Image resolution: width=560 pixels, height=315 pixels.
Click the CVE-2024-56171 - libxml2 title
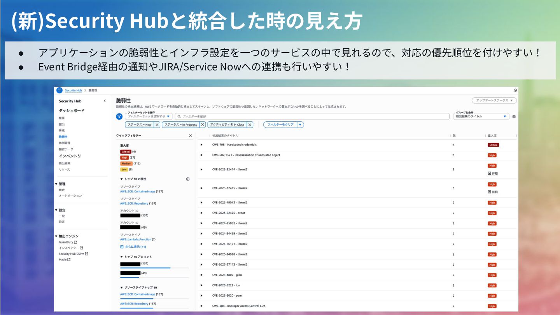[x=230, y=244]
